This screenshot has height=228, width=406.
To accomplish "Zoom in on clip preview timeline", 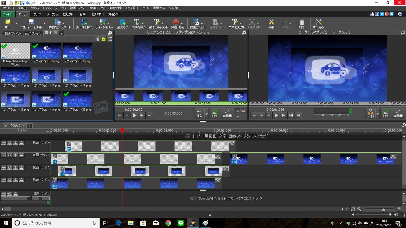I will [x=244, y=111].
